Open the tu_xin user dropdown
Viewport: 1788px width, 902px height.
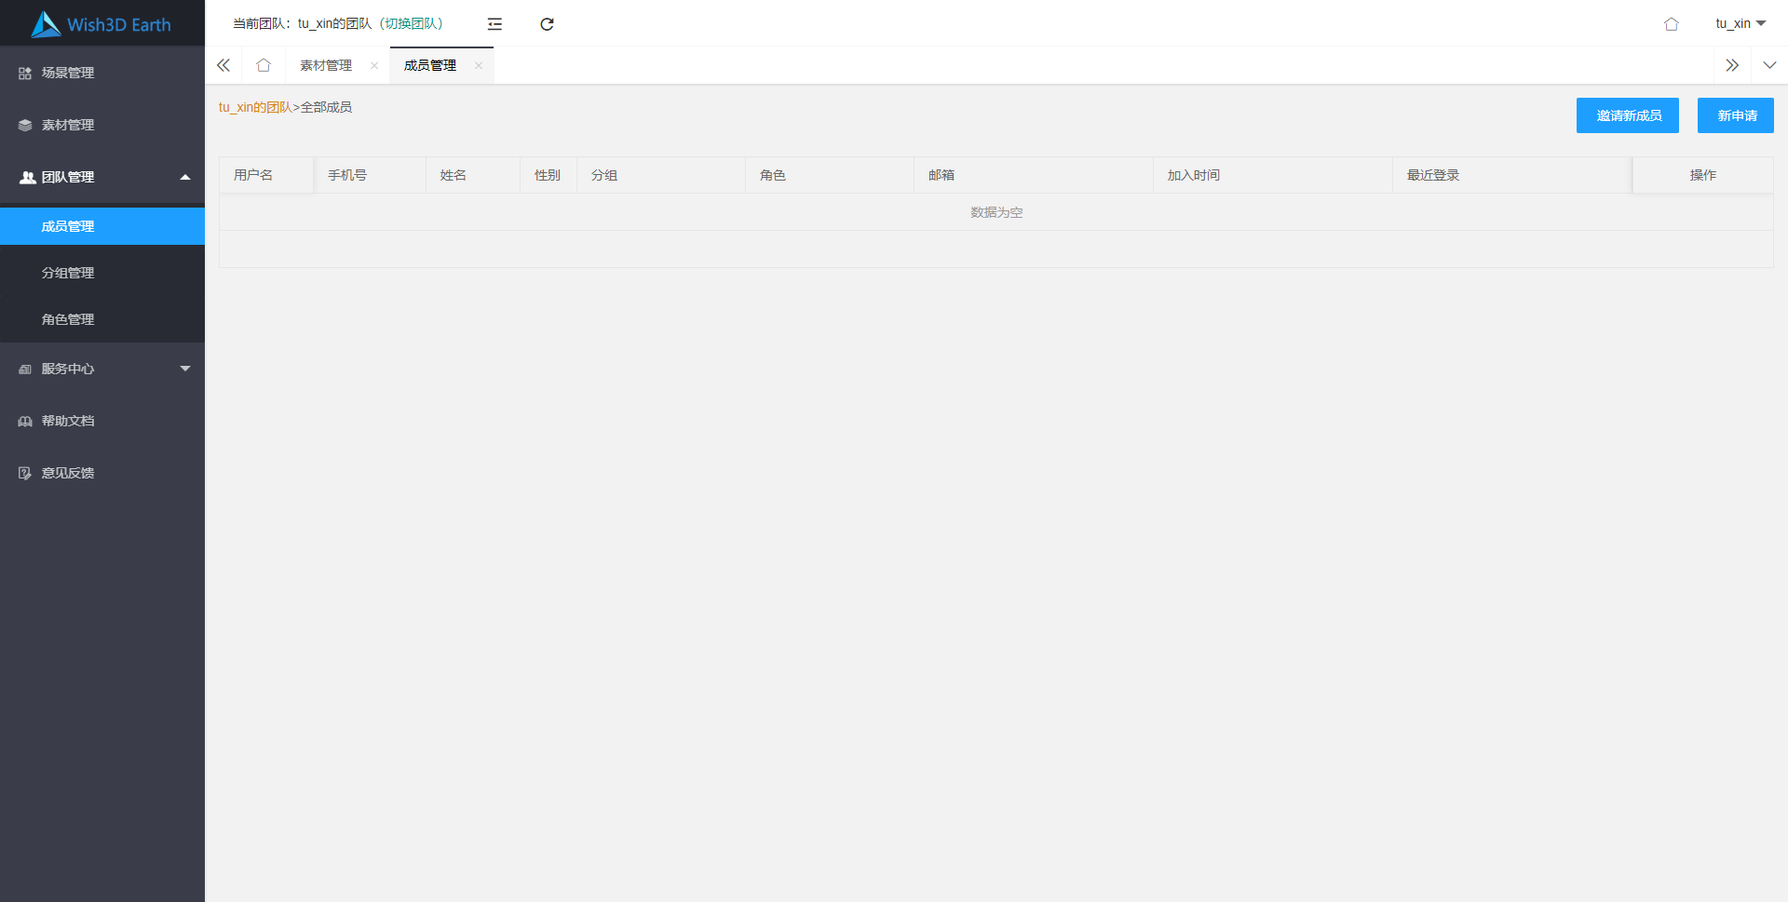point(1740,23)
